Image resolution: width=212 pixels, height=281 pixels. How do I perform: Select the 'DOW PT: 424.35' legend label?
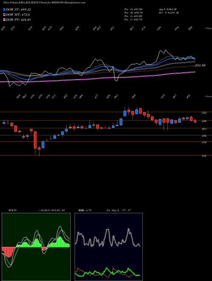[x=18, y=20]
